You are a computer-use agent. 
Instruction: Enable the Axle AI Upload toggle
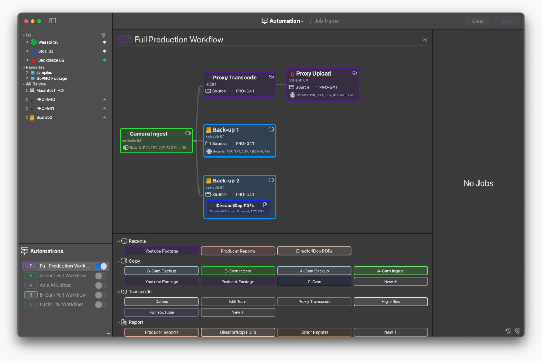coord(101,285)
